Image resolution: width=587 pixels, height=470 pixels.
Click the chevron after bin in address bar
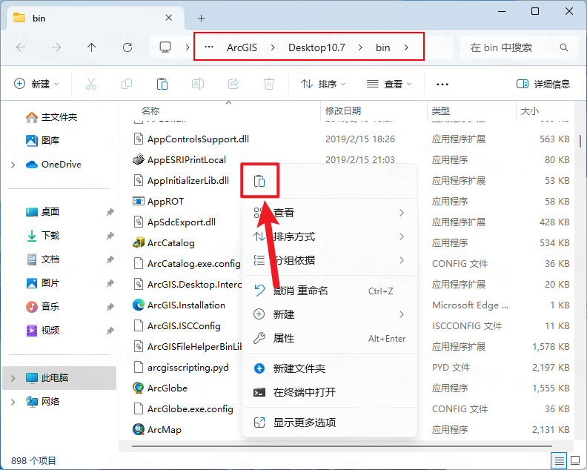(x=406, y=47)
